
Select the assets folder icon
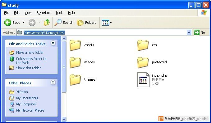click(x=75, y=45)
